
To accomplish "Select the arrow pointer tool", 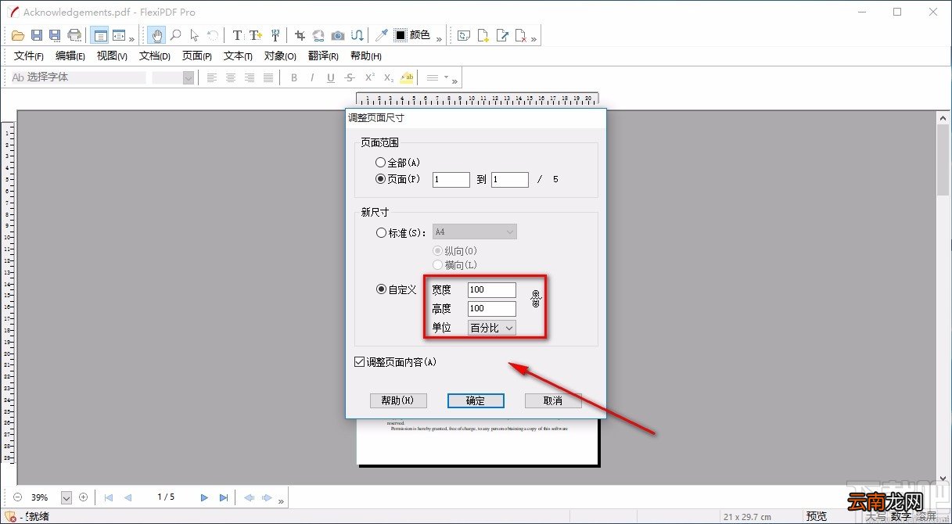I will [x=194, y=35].
